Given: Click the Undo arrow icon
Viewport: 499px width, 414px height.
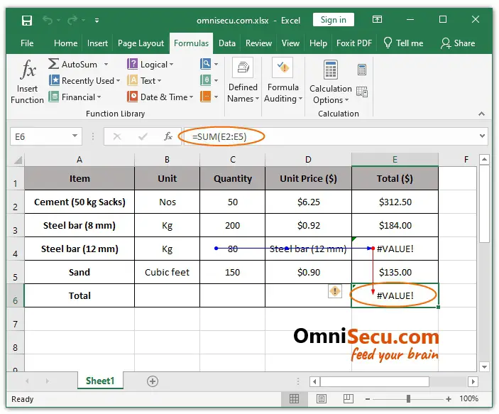Looking at the screenshot, I should point(48,21).
